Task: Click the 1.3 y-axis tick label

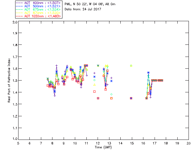Action: tap(15, 104)
